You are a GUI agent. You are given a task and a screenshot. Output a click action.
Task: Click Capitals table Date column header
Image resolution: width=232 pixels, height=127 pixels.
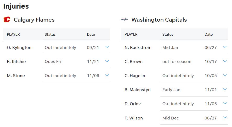pyautogui.click(x=208, y=34)
